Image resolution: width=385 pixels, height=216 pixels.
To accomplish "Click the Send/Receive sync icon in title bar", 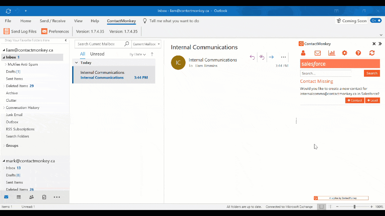I will [x=8, y=11].
